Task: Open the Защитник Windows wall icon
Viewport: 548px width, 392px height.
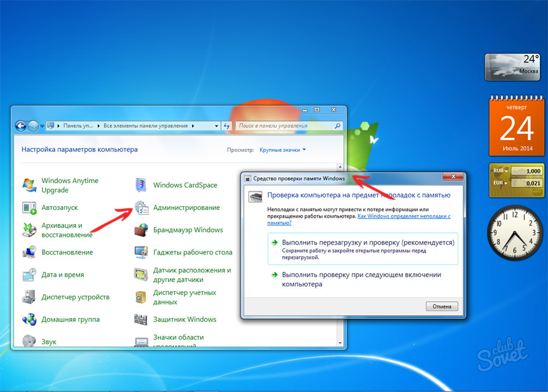Action: click(141, 319)
